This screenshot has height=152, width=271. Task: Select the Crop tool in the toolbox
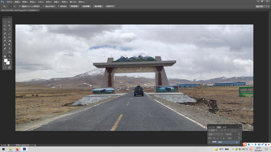pyautogui.click(x=5, y=30)
